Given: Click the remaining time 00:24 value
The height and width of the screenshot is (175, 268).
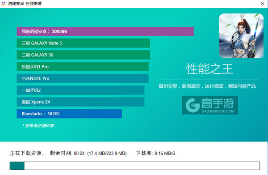Looking at the screenshot, I should (x=79, y=153).
